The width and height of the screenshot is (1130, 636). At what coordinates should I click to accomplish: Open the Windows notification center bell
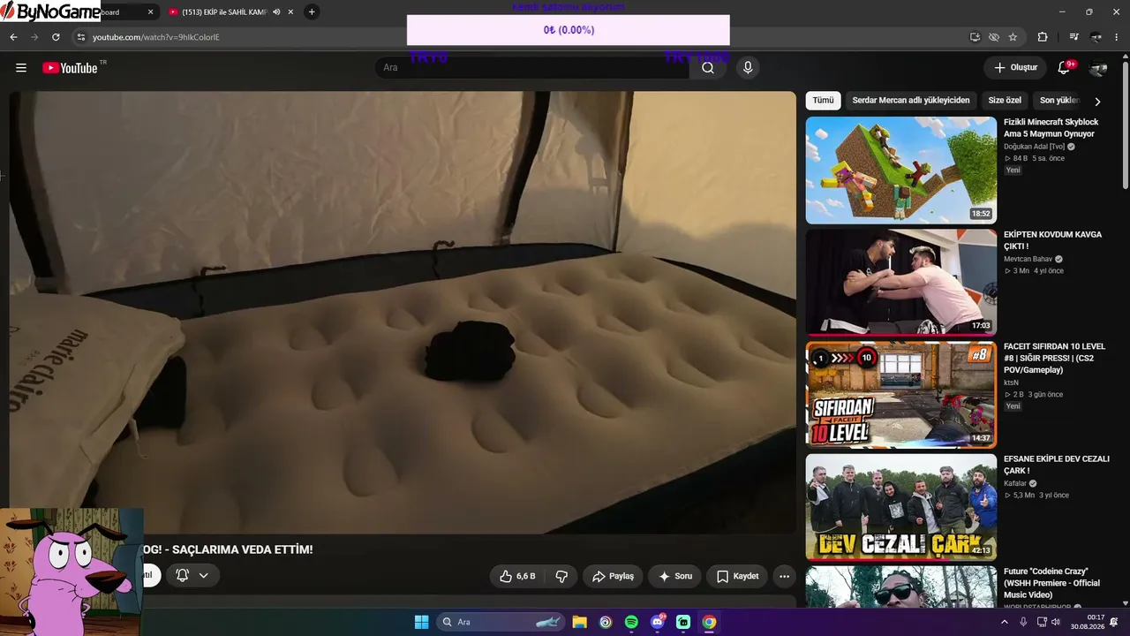pos(1114,622)
